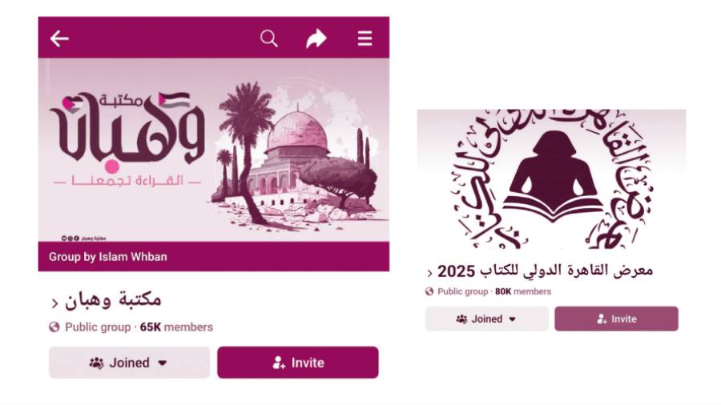This screenshot has width=721, height=405.
Task: View the 80K members list
Action: (523, 291)
